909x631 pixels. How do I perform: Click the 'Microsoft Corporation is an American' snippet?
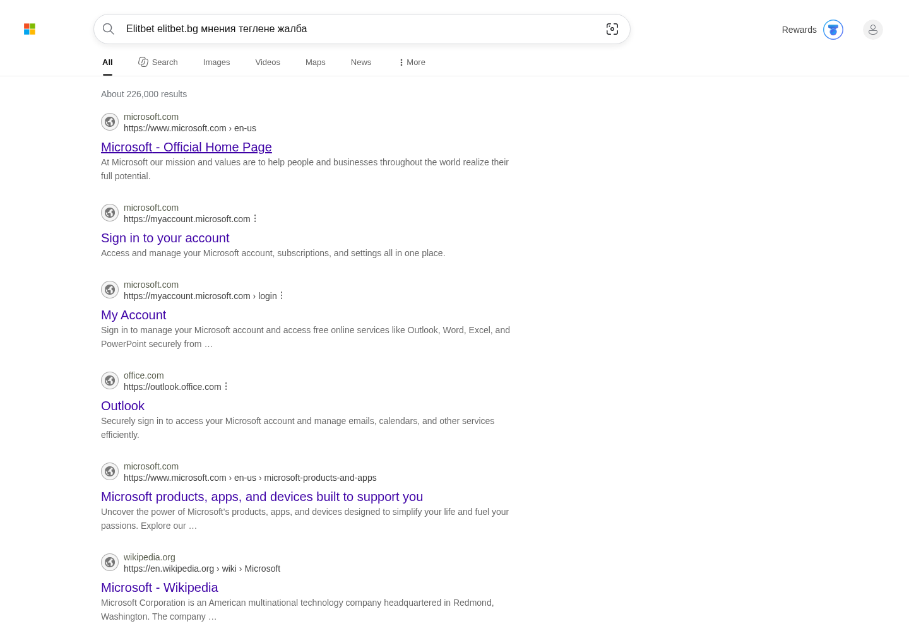[x=297, y=610]
